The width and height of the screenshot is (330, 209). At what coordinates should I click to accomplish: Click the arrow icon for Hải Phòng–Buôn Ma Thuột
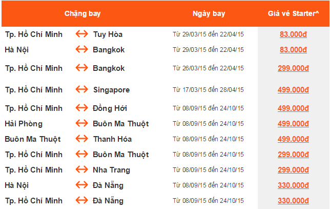pyautogui.click(x=82, y=124)
